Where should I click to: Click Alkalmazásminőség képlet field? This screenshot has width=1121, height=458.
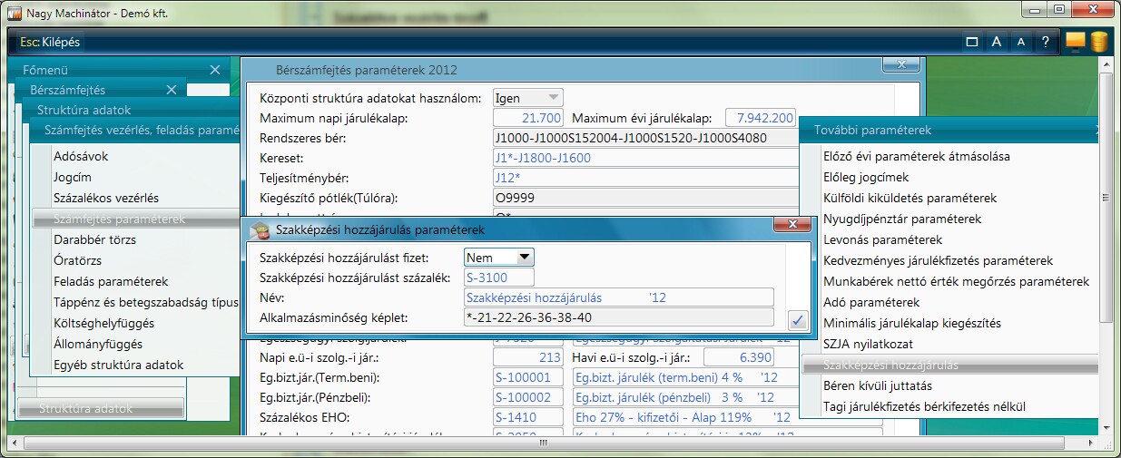coord(618,317)
